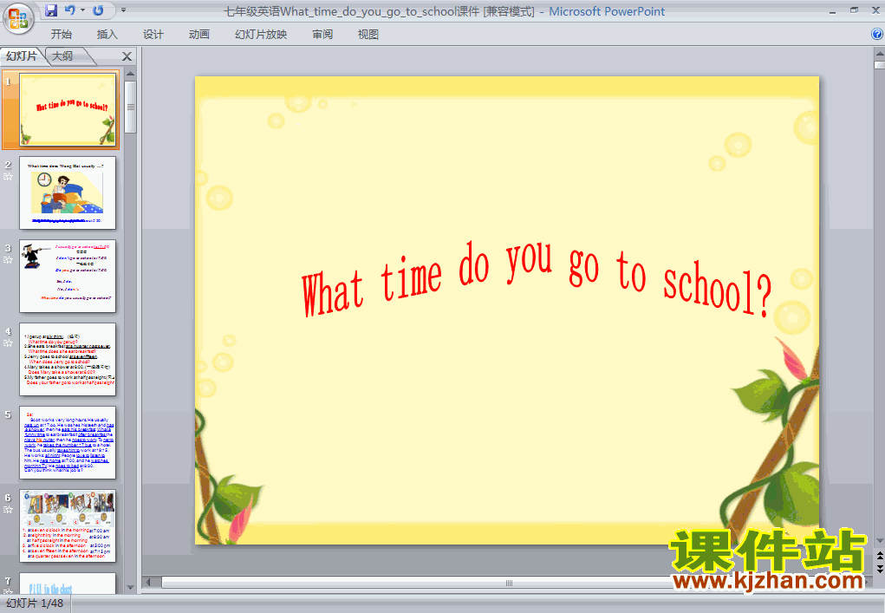Select slide 3 thumbnail
This screenshot has height=613, width=885.
(x=68, y=276)
